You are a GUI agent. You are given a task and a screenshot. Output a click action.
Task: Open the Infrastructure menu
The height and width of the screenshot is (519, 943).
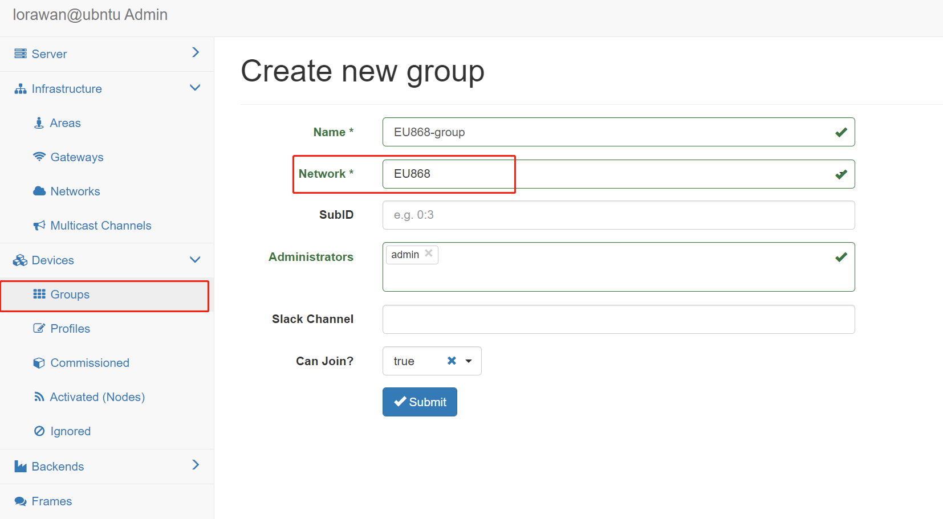tap(107, 89)
